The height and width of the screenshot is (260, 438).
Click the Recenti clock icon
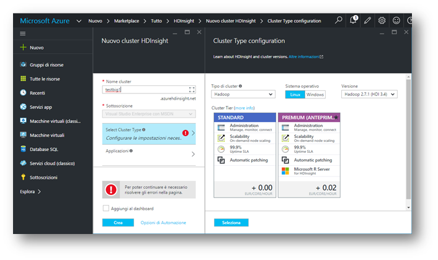pos(23,92)
